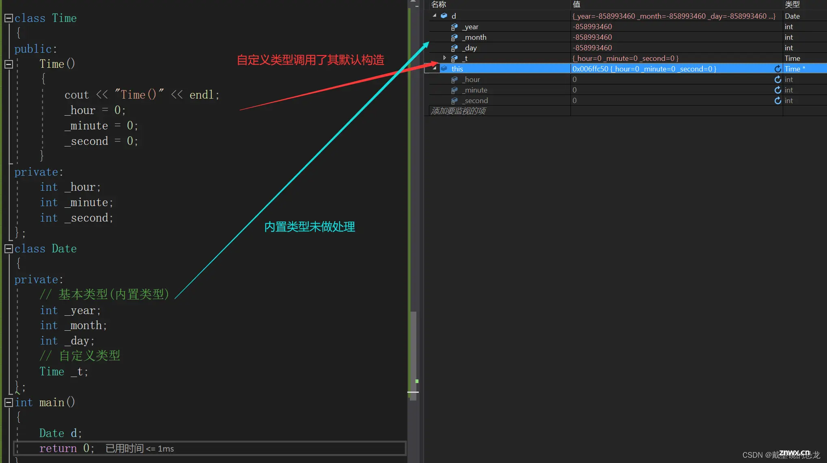Click the field icon of _second
The image size is (827, 463).
click(x=454, y=101)
